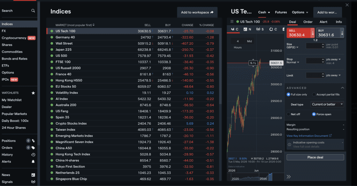This screenshot has height=186, width=357.
Task: Open the Options dropdown in top bar
Action: pyautogui.click(x=300, y=12)
